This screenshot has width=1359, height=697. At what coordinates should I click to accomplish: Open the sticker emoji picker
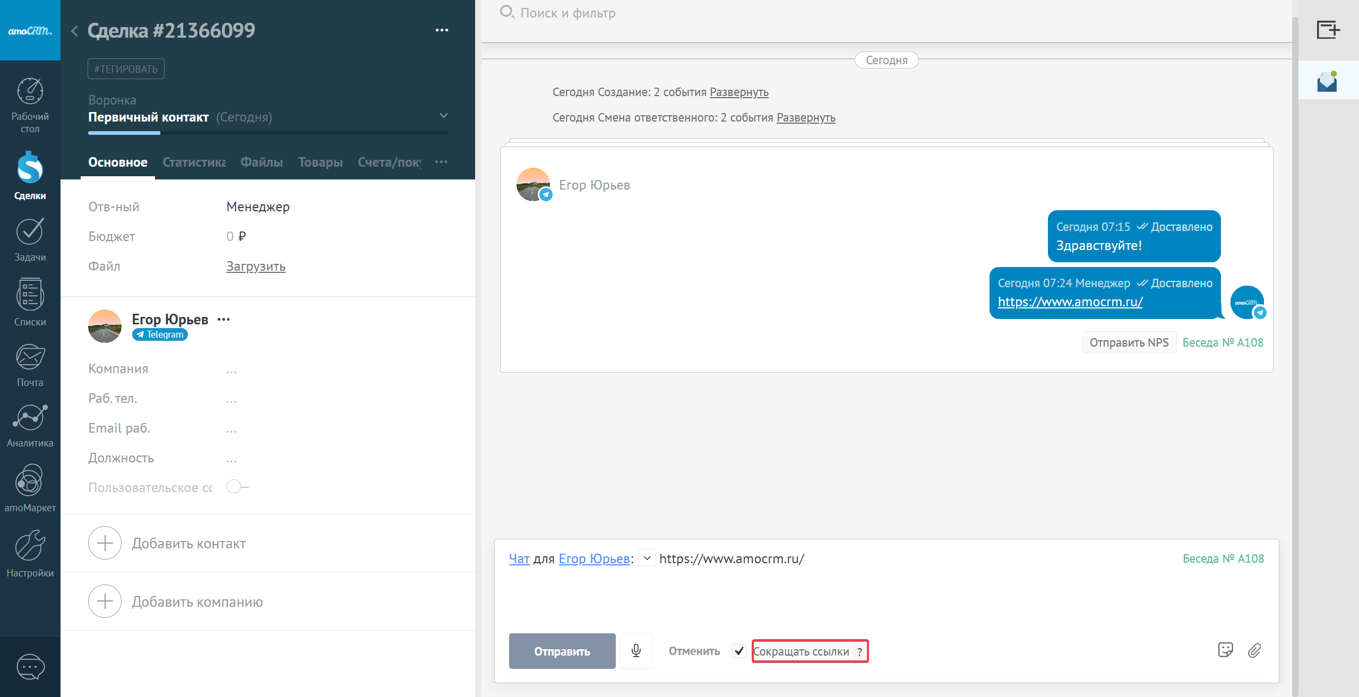pos(1225,650)
